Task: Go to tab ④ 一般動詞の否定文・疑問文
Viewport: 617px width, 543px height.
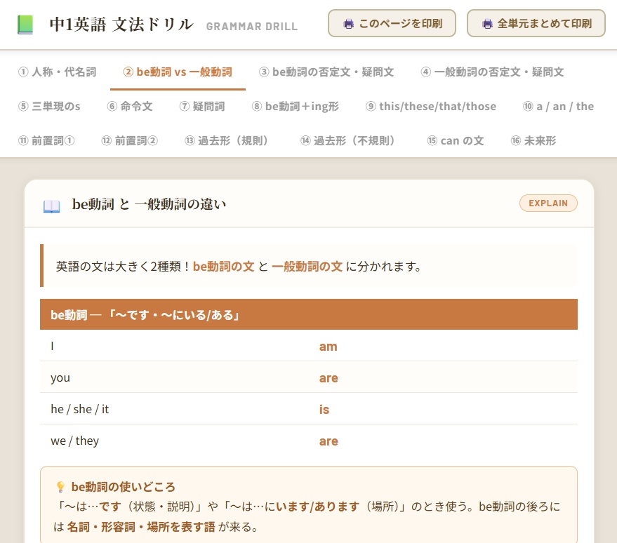Action: 492,72
